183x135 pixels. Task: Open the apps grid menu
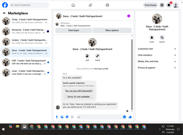click(x=162, y=5)
